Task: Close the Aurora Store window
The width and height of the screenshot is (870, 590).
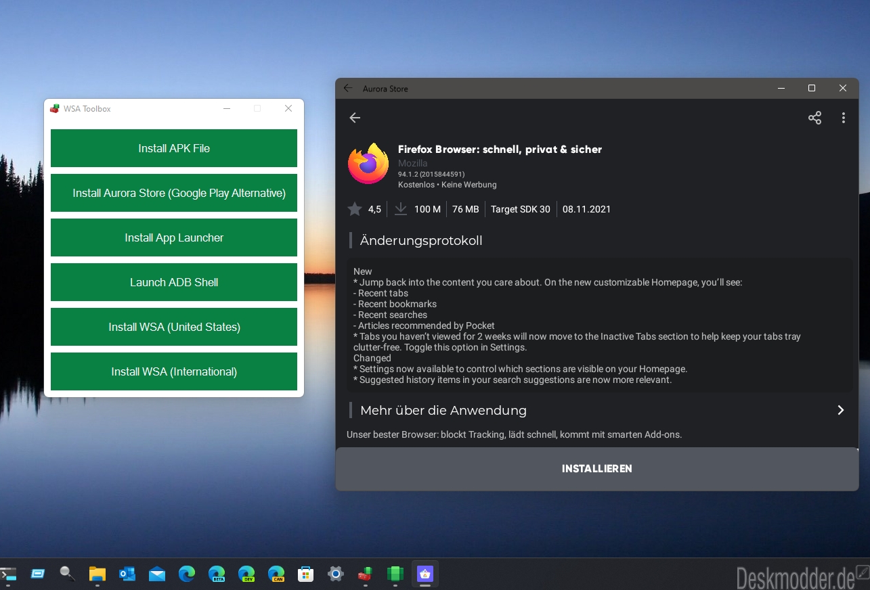Action: tap(843, 88)
